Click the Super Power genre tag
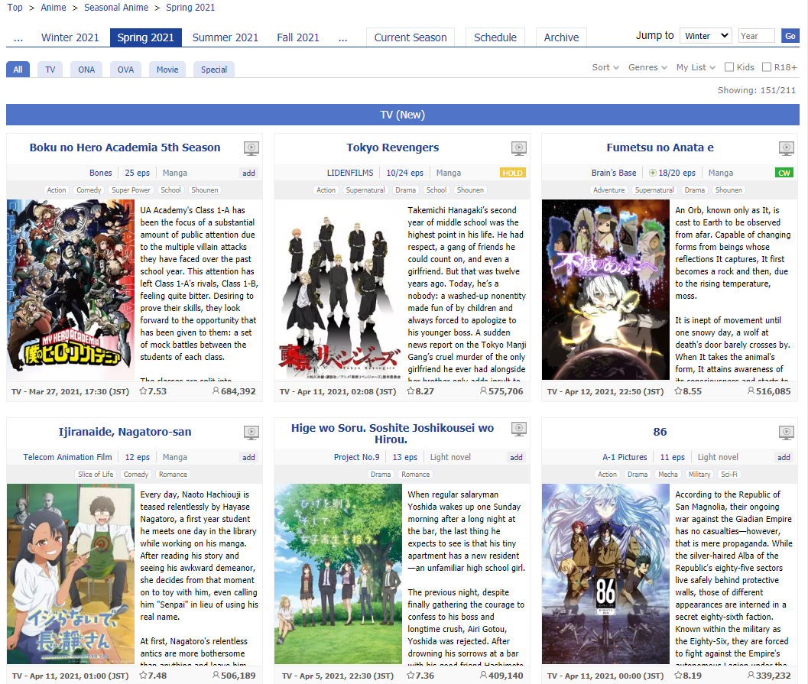The image size is (808, 684). pos(131,190)
